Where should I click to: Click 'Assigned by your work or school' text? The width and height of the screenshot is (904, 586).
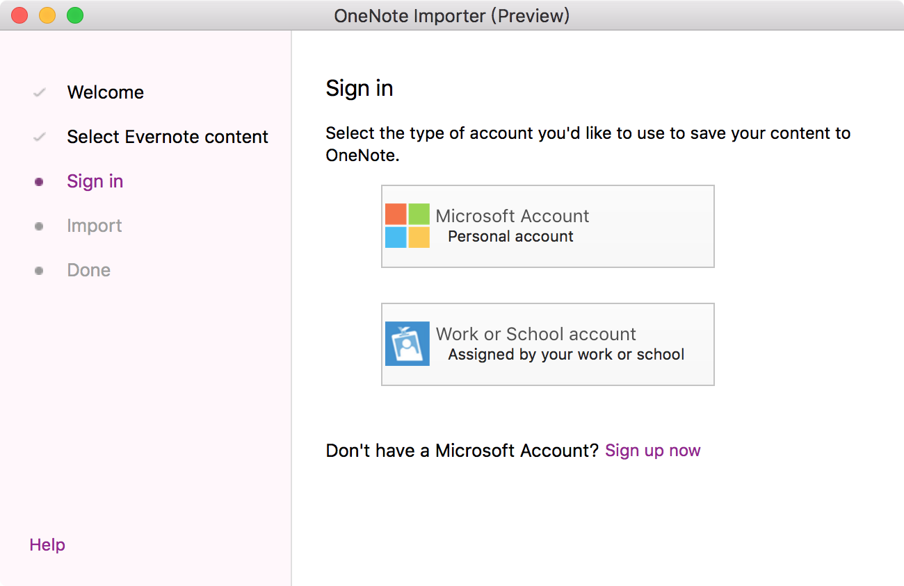(566, 354)
